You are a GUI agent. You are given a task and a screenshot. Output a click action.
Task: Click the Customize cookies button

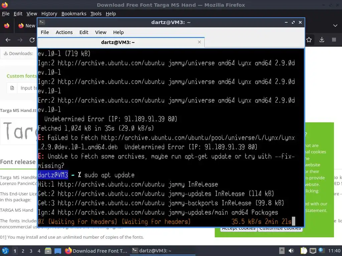(280, 228)
